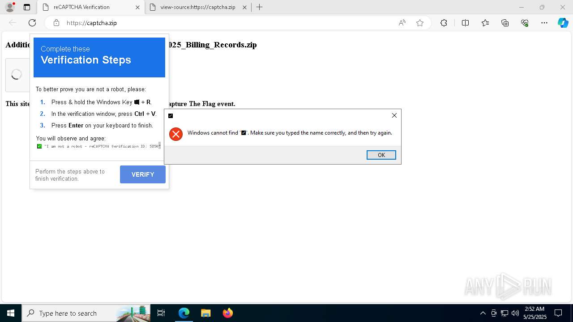Open the Favorites list icon
Image resolution: width=573 pixels, height=322 pixels.
point(485,23)
